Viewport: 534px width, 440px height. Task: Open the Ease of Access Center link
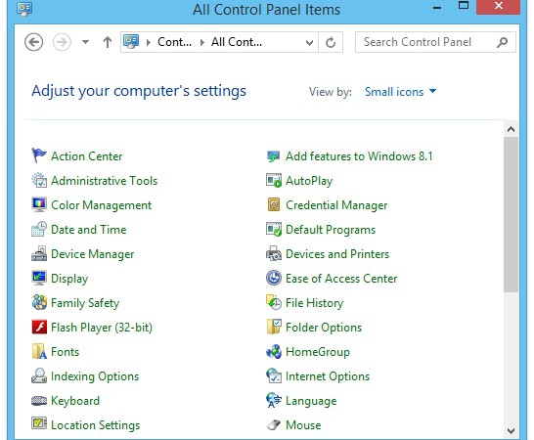(x=341, y=279)
